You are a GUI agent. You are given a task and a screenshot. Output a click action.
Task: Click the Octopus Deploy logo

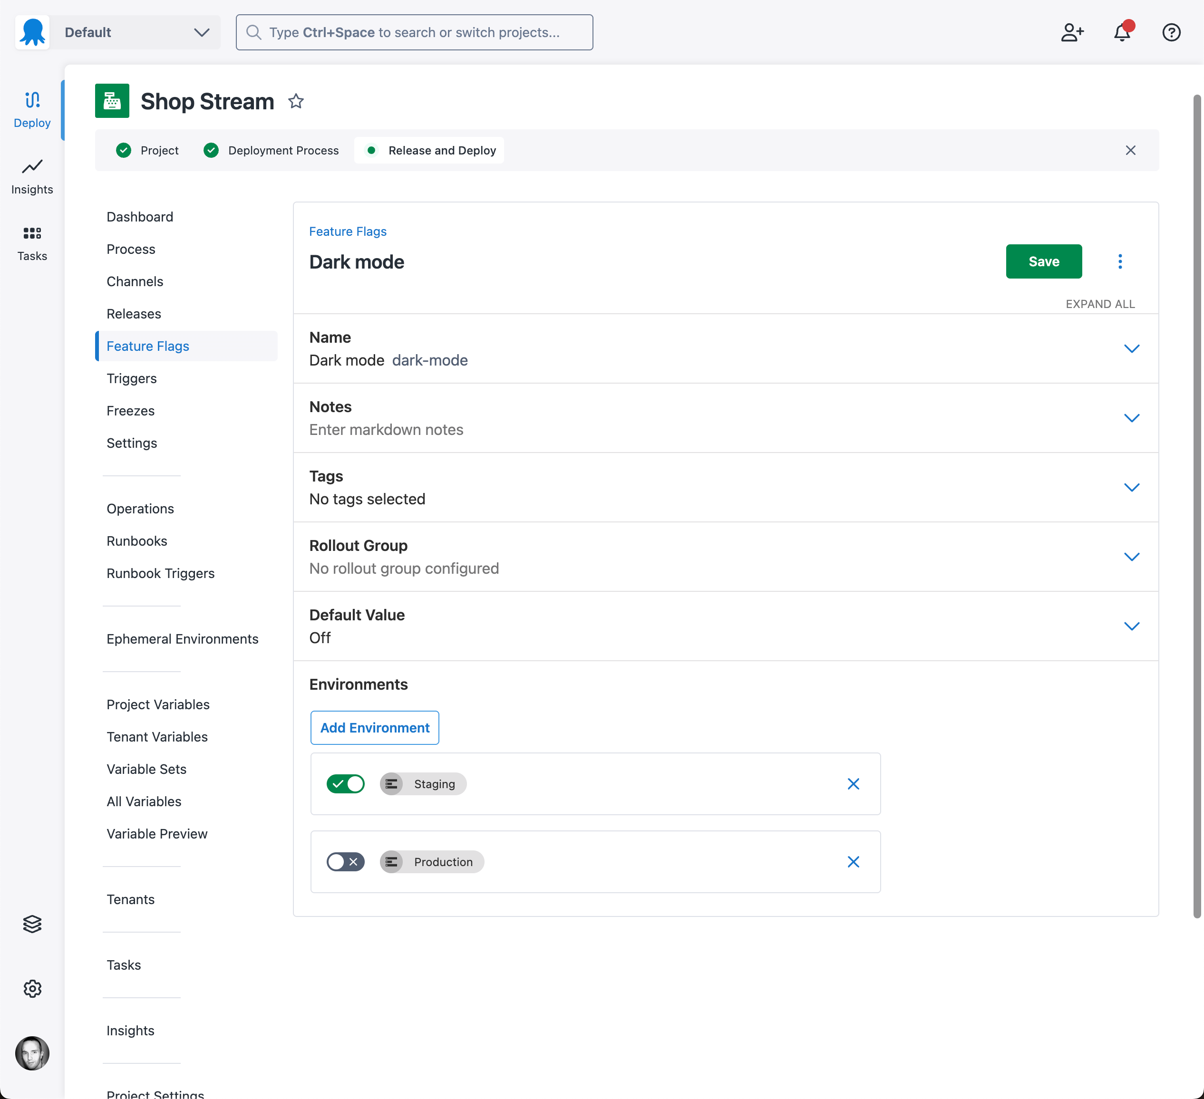click(x=32, y=32)
